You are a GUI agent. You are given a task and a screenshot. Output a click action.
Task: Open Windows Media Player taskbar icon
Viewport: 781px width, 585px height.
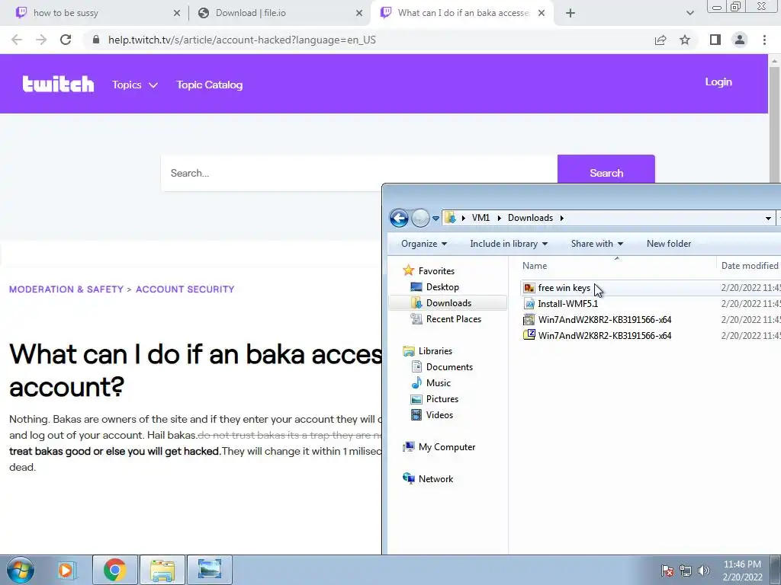pos(66,570)
